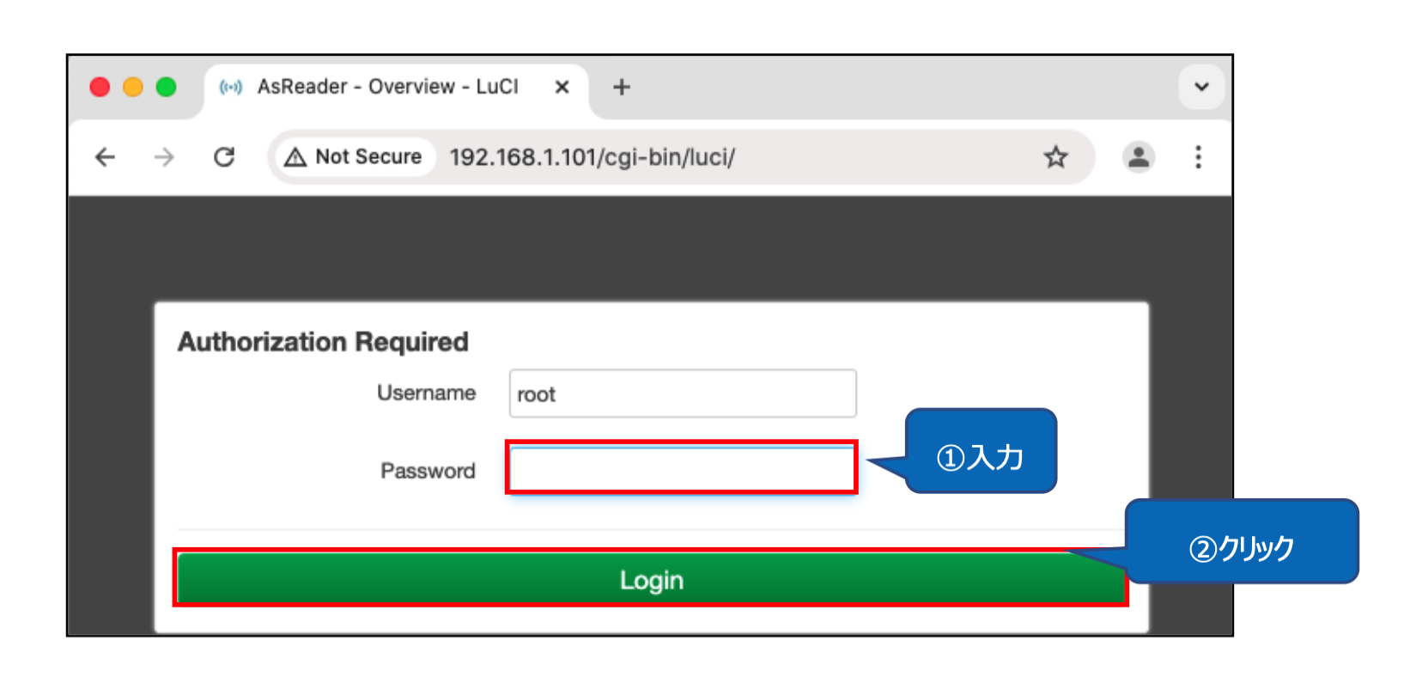
Task: Click the empty Password input field
Action: (x=682, y=469)
